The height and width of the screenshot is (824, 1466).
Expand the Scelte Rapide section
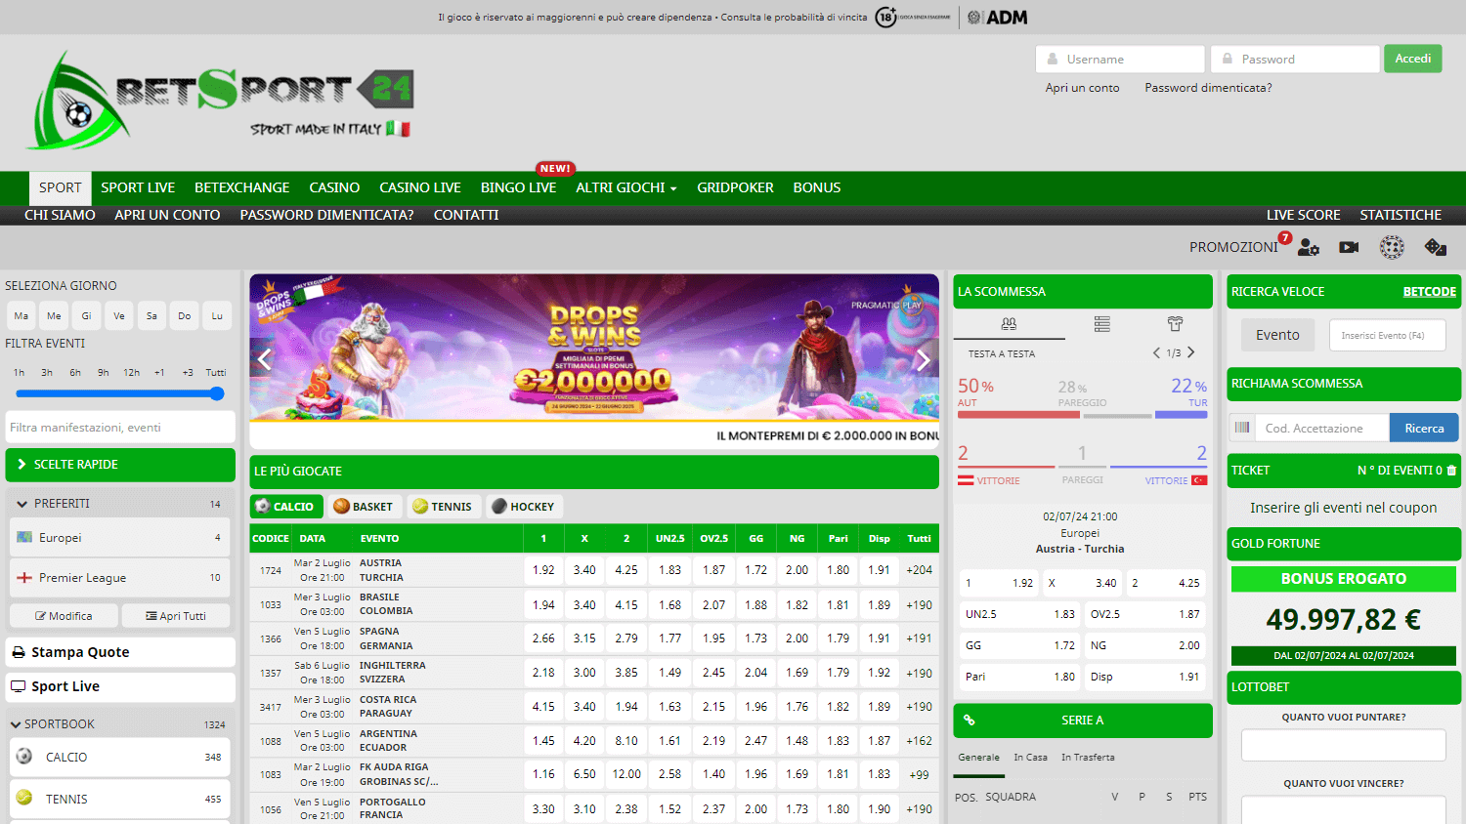click(x=120, y=465)
